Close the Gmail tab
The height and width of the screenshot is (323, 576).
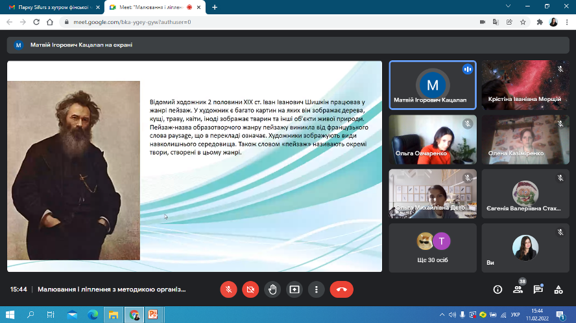(98, 7)
